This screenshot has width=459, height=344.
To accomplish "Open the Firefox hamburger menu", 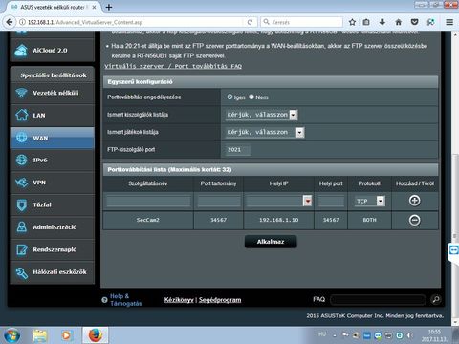I will click(449, 22).
